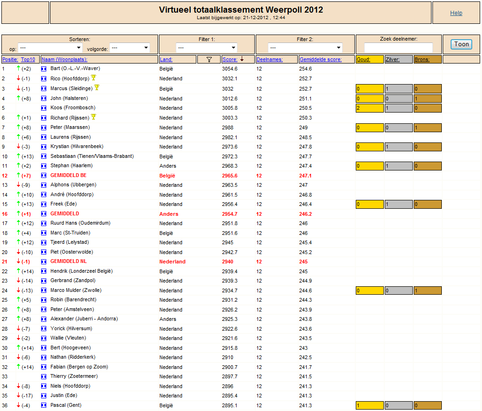Click the trophy icon next to Rico (Hoofddorp)

click(x=94, y=78)
